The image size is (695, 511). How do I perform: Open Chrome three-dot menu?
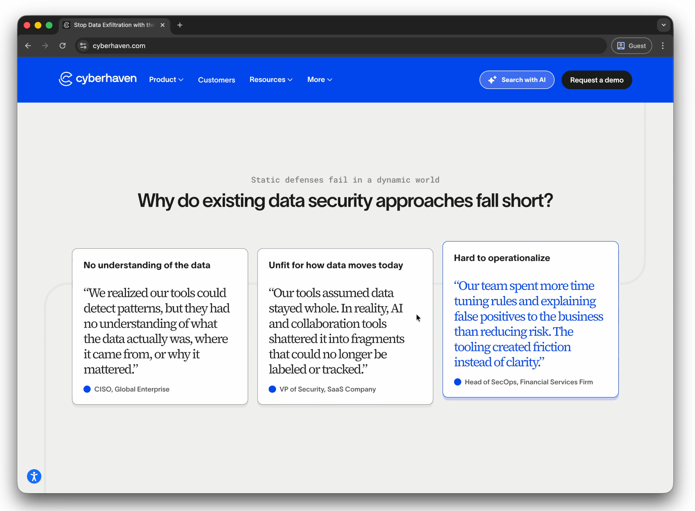[x=662, y=46]
